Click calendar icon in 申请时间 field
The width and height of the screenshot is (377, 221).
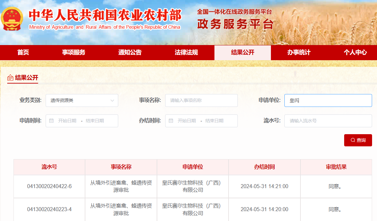pos(51,121)
